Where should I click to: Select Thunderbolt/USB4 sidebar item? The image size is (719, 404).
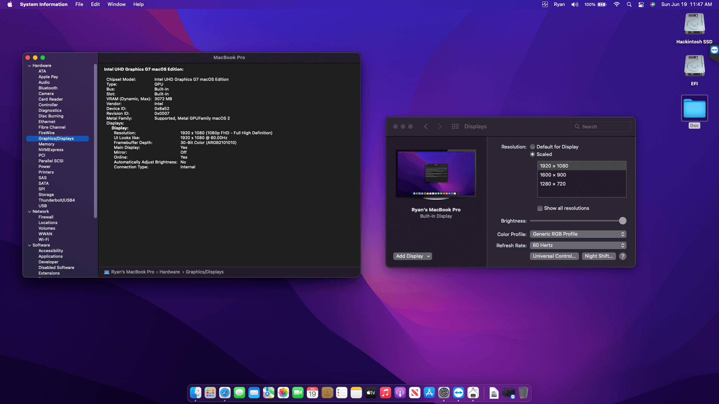pyautogui.click(x=57, y=200)
